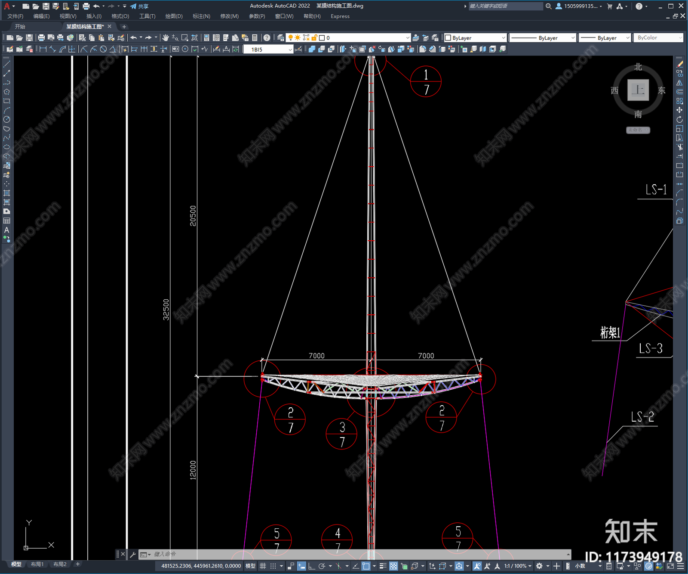Toggle grid display in status bar
Screen dimensions: 688x574
(263, 566)
